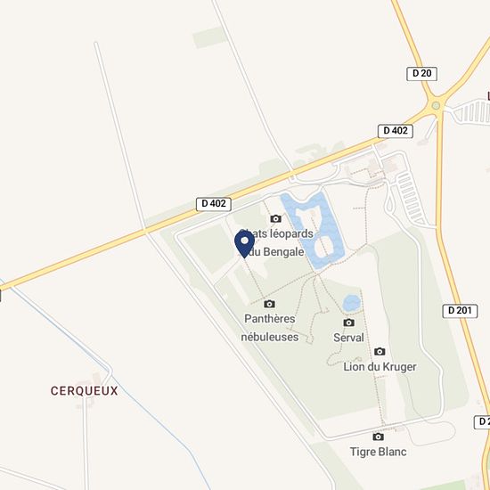The image size is (490, 490).
Task: Select the Panthères nébuleuses camera icon
Action: click(x=269, y=304)
